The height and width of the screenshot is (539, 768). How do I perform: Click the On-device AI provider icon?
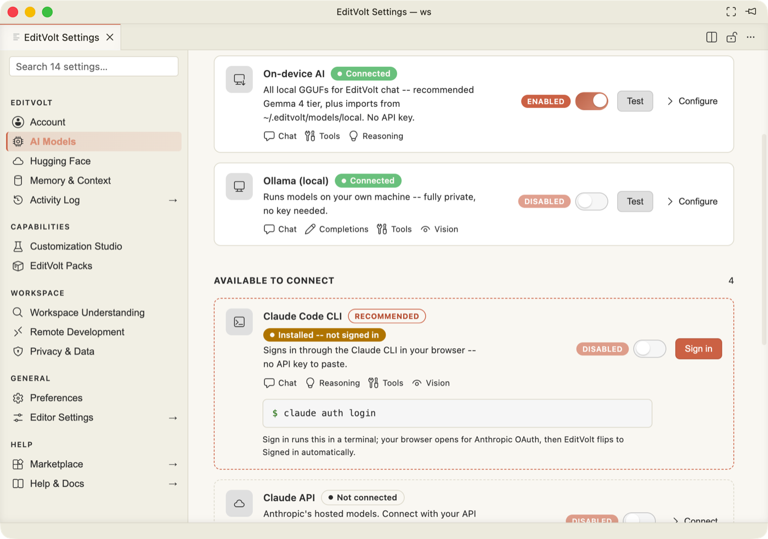239,79
